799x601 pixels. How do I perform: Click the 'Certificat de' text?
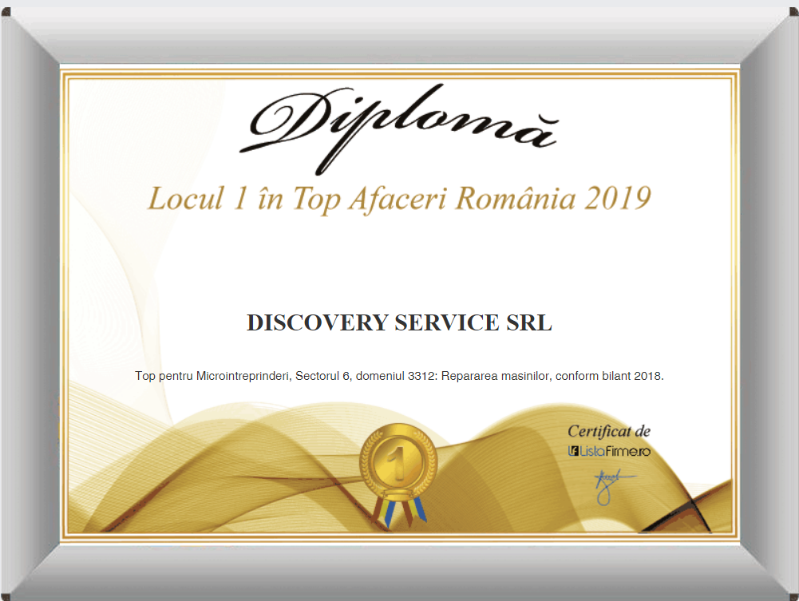(609, 432)
